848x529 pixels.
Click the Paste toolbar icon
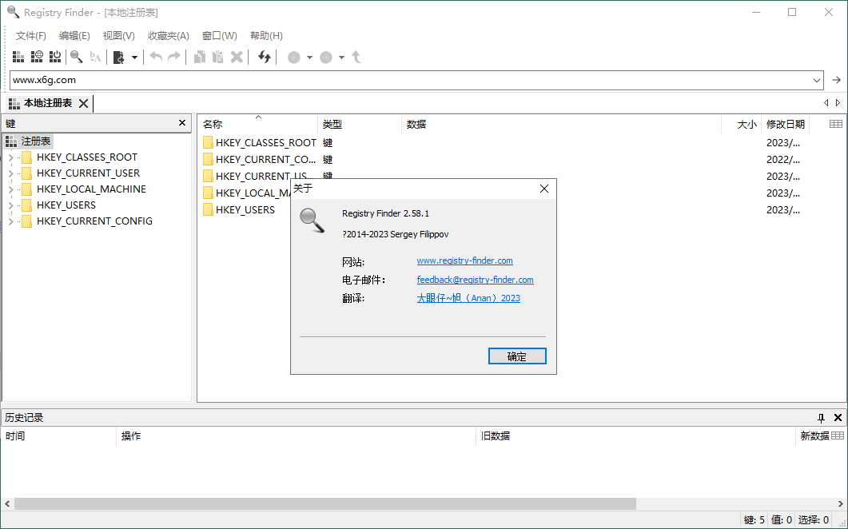tap(217, 57)
